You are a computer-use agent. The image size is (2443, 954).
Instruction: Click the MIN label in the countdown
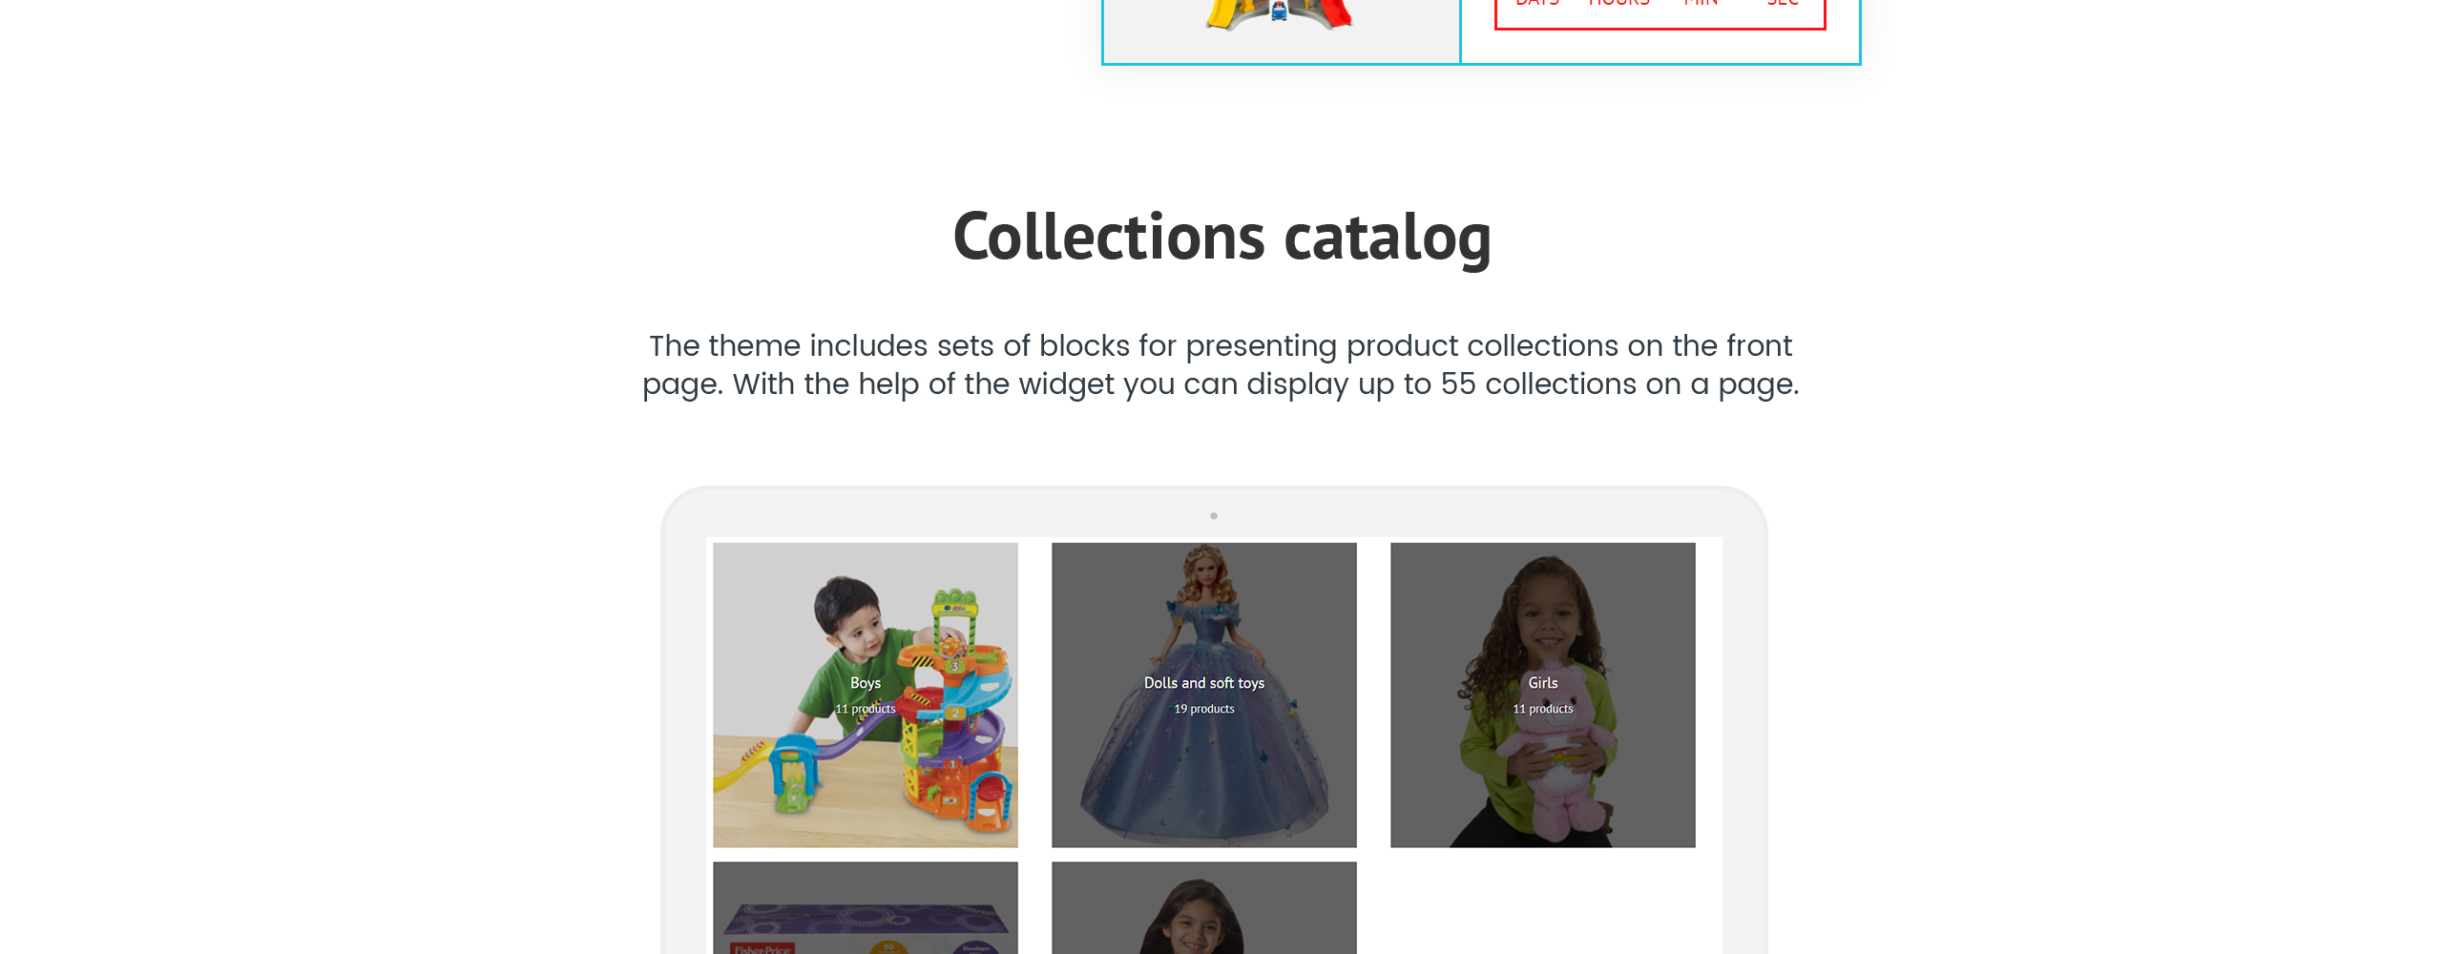tap(1701, 3)
